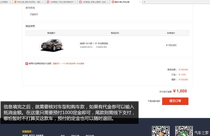The width and height of the screenshot is (210, 136).
Task: Click the red 提交订单 submit order button
Action: [x=175, y=101]
